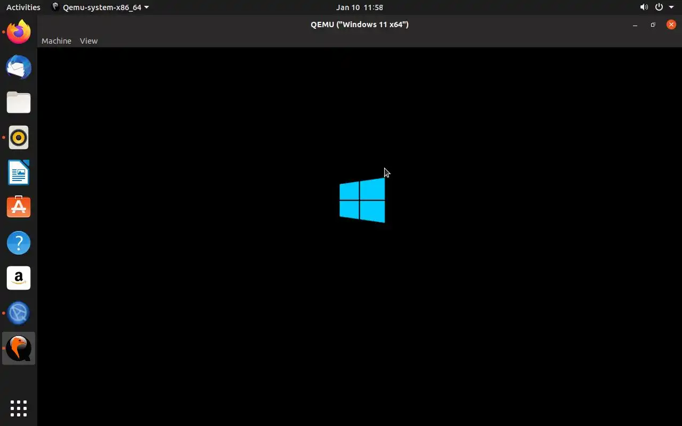Open the View menu

tap(88, 41)
